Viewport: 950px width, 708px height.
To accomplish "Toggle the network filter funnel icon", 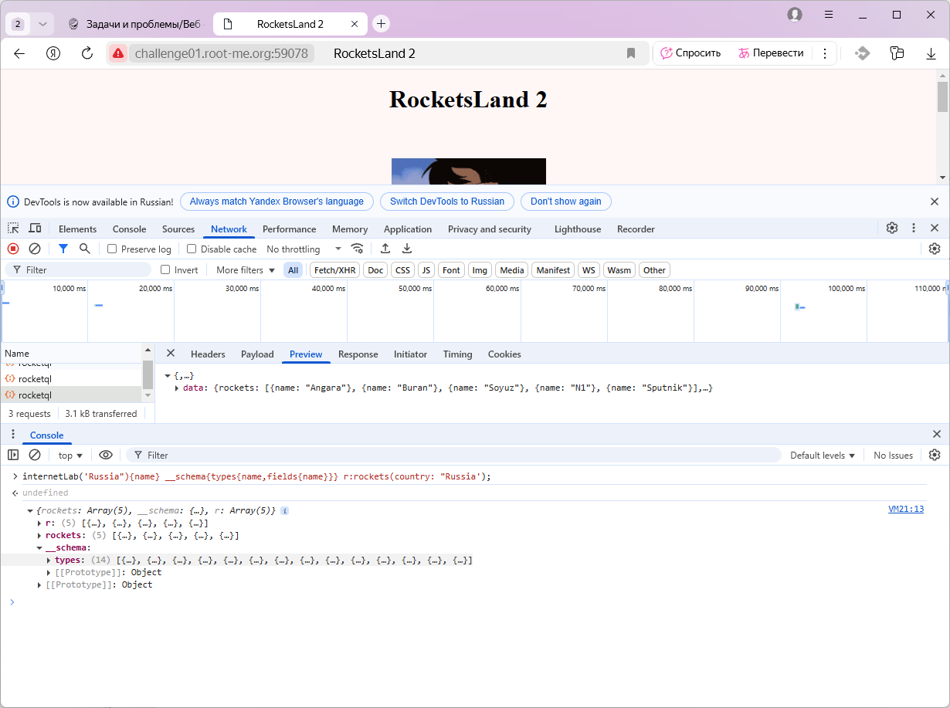I will [63, 249].
